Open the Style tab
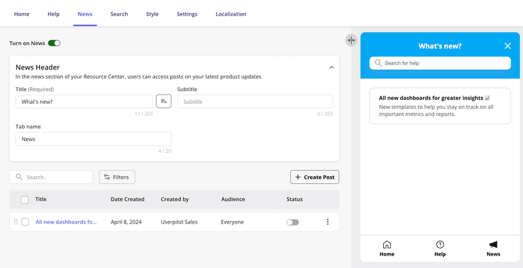This screenshot has width=523, height=268. point(152,14)
